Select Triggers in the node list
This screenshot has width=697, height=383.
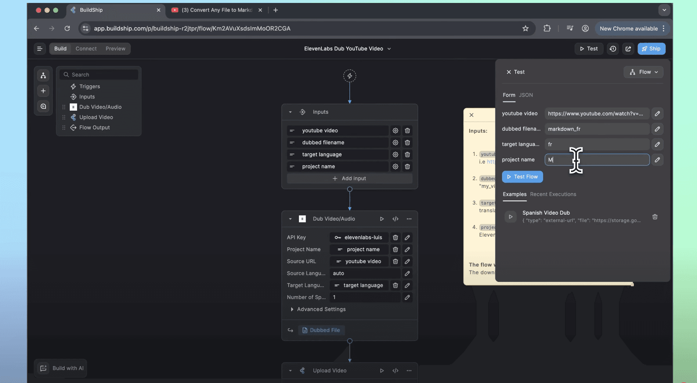(x=89, y=86)
